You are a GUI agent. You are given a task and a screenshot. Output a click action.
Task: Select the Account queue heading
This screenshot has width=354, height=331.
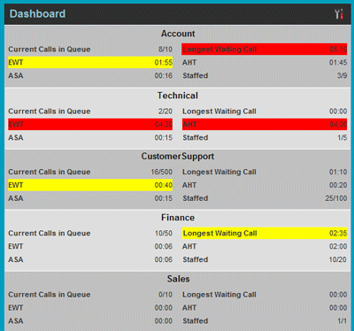pyautogui.click(x=178, y=34)
